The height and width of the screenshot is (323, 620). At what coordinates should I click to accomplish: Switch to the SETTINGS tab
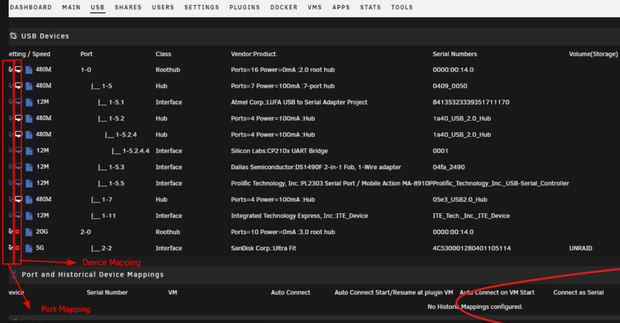point(201,7)
